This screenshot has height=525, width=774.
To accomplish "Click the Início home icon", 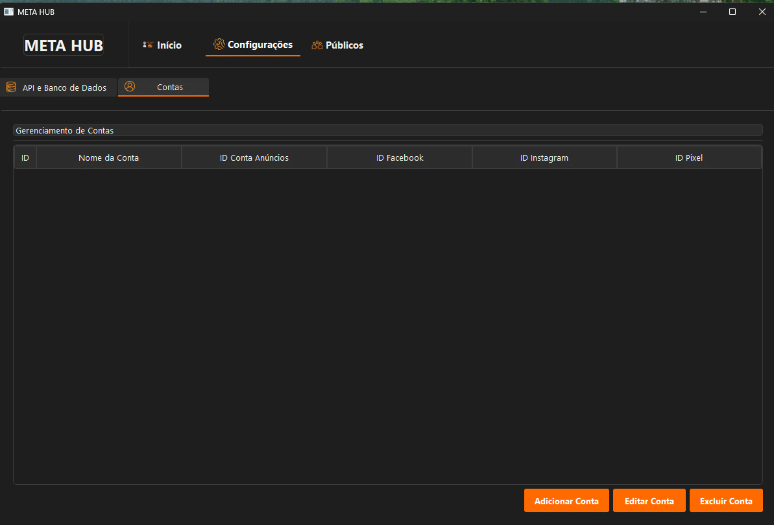I will [147, 45].
